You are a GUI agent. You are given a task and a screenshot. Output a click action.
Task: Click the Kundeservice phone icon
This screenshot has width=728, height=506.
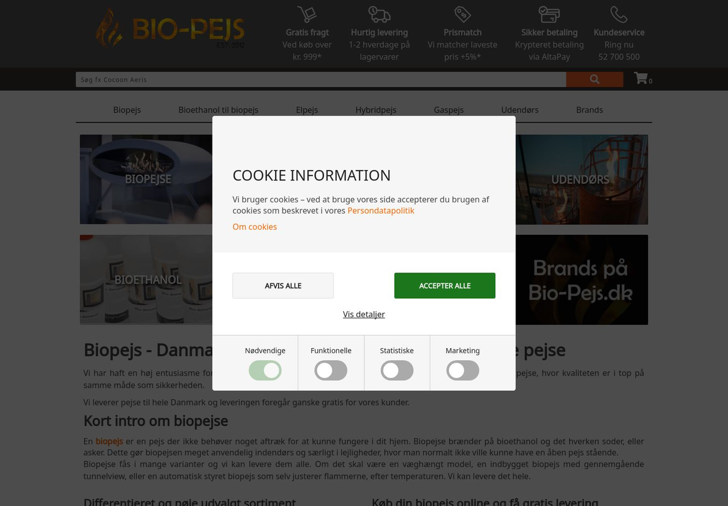coord(619,14)
